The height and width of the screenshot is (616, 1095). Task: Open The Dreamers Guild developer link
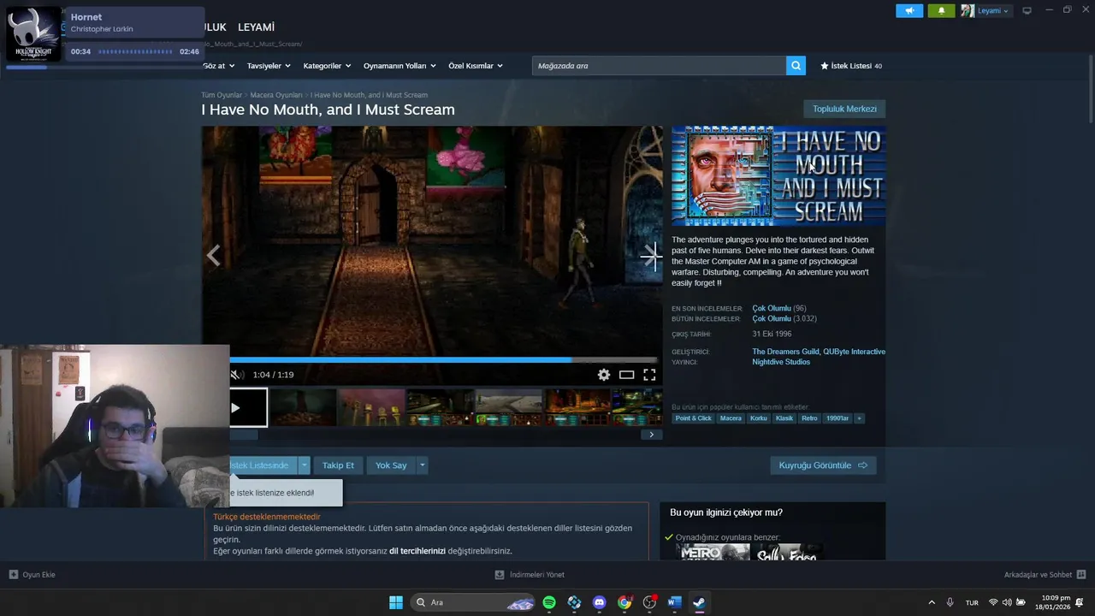tap(786, 352)
